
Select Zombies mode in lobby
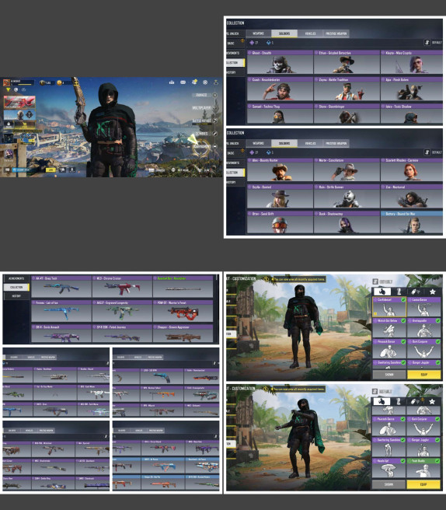click(201, 134)
